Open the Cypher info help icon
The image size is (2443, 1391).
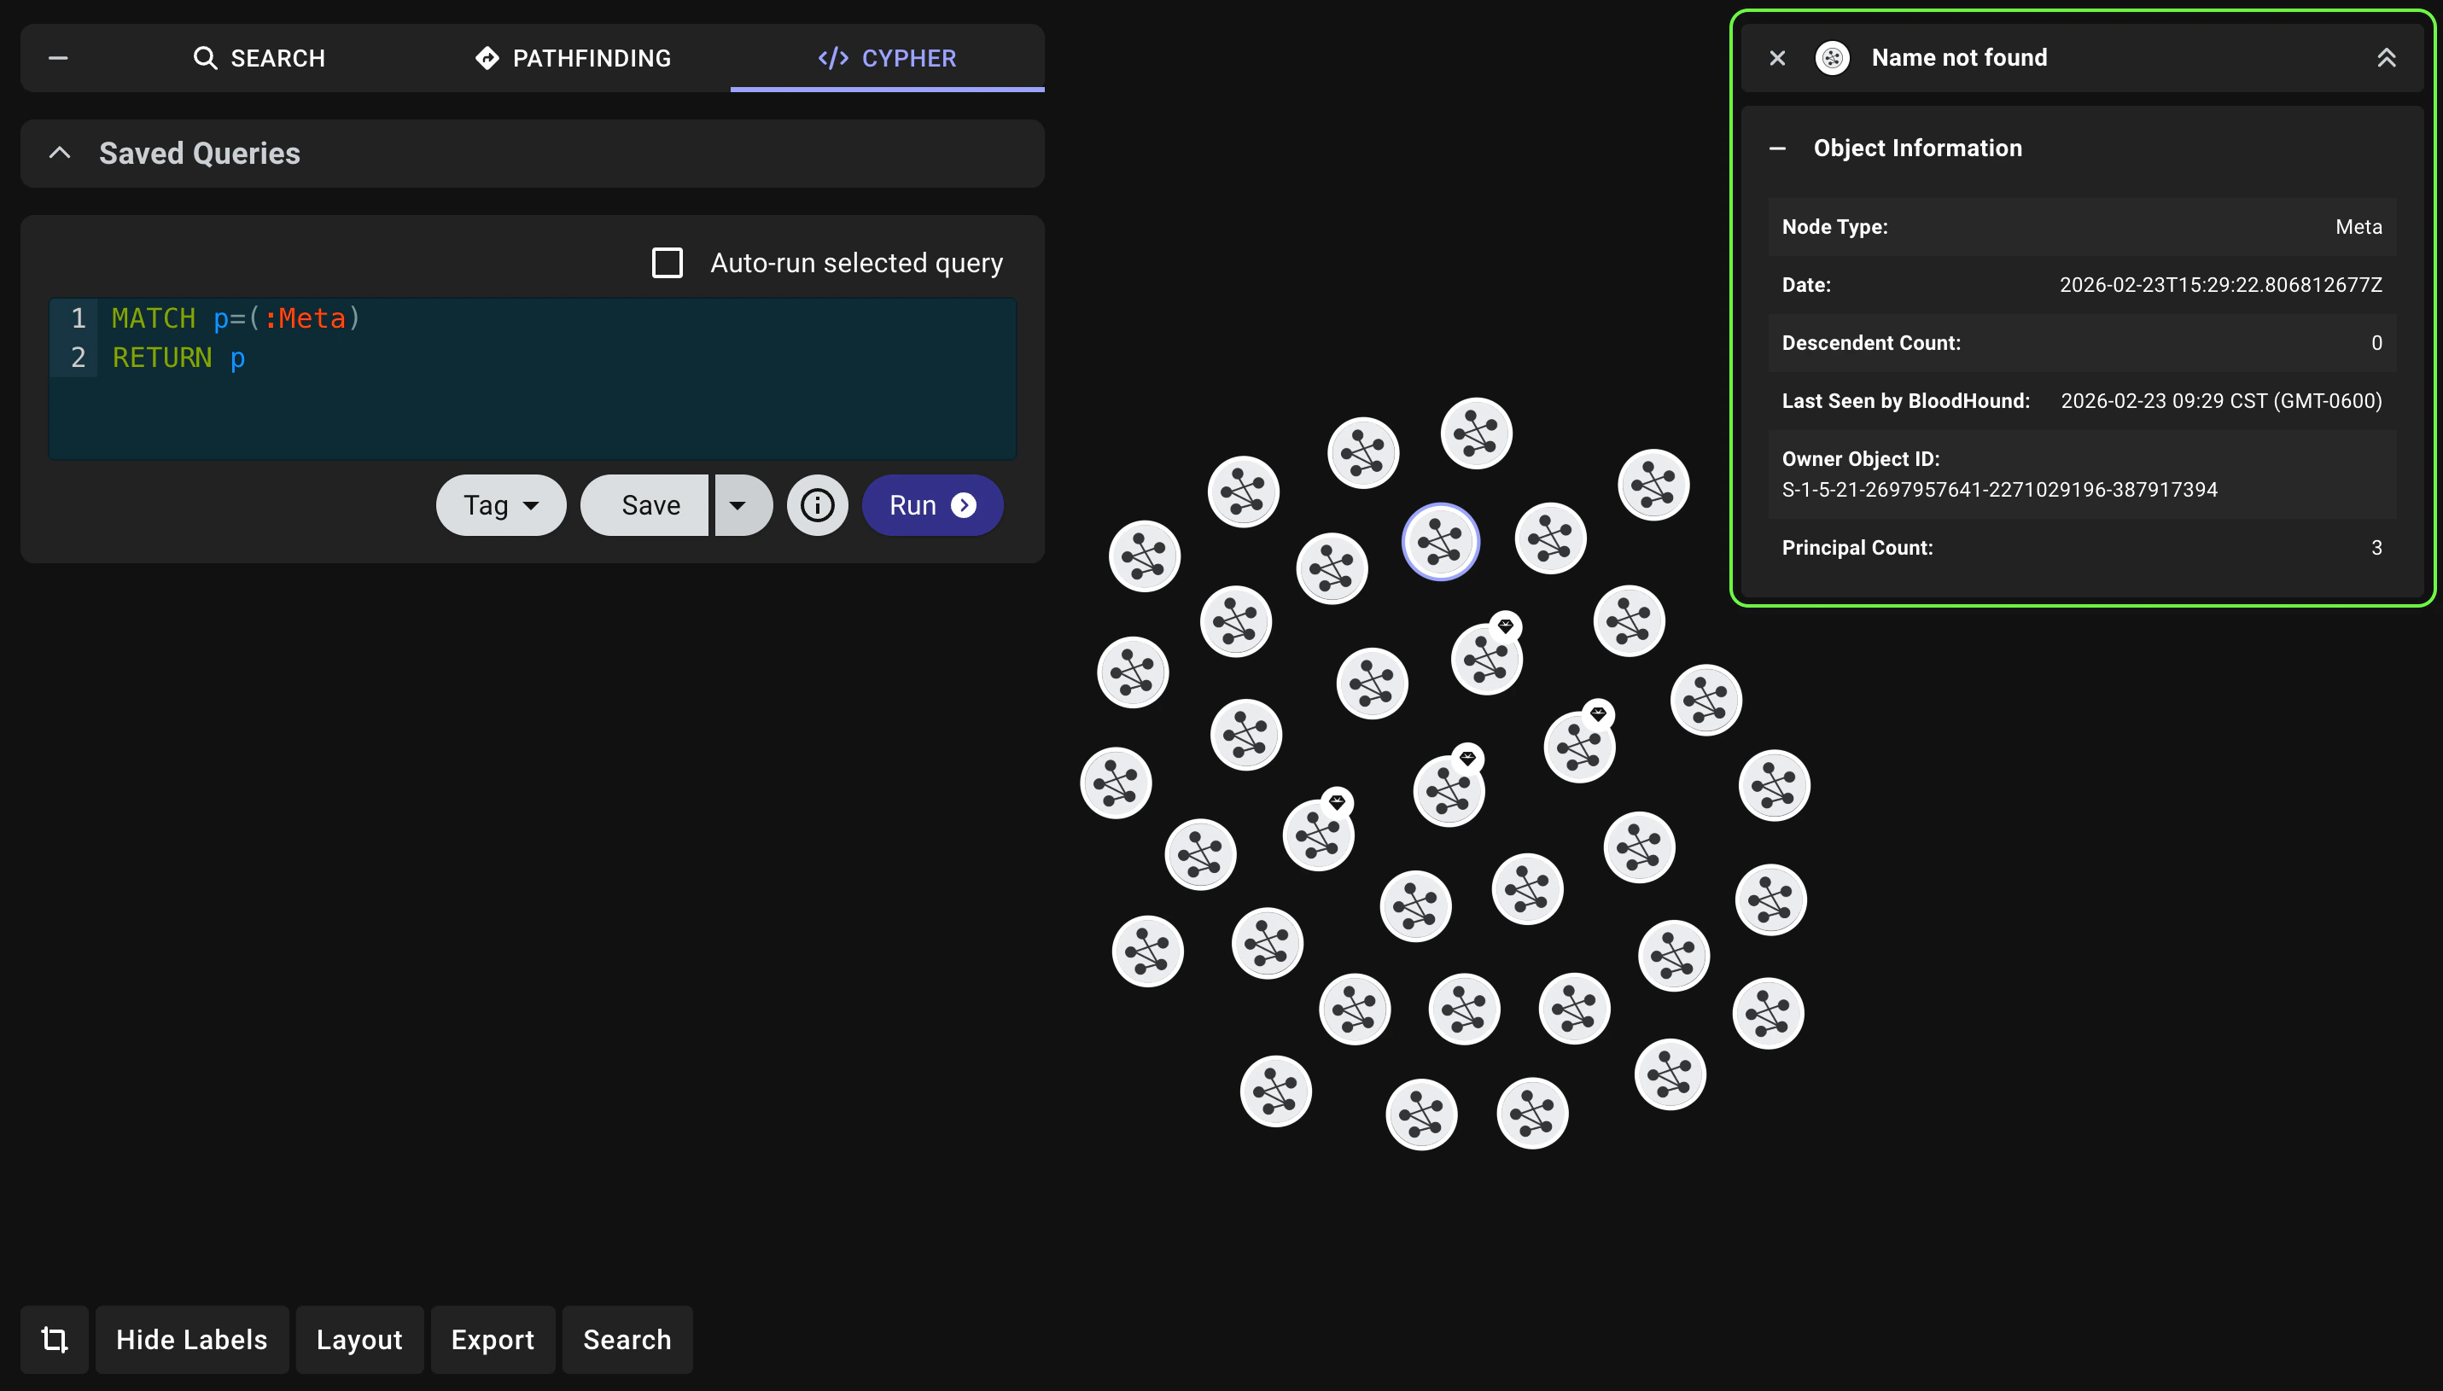tap(817, 505)
